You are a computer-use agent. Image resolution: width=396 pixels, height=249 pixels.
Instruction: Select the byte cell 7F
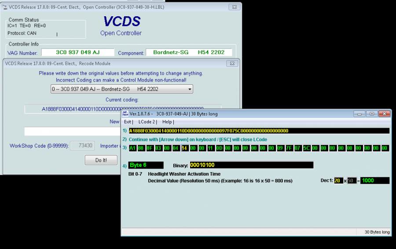(289, 148)
